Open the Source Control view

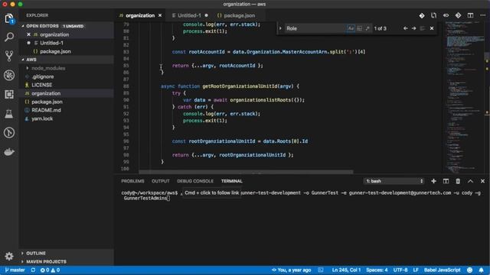(x=9, y=56)
